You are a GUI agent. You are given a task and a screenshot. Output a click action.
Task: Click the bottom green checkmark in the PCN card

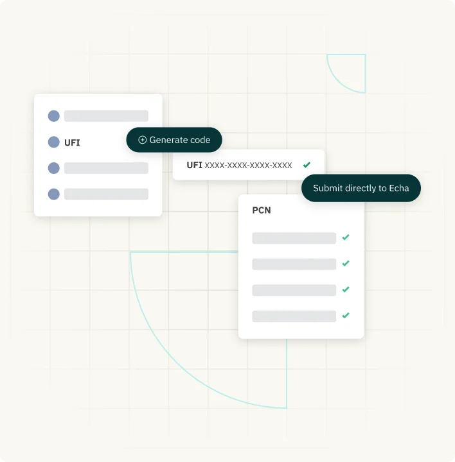click(346, 316)
